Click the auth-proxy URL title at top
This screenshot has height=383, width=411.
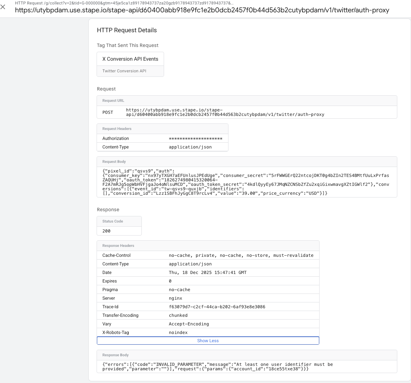[202, 10]
